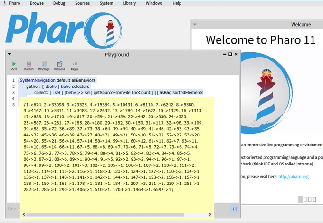The height and width of the screenshot is (223, 323).
Task: Click line number 1 in the gutter
Action: point(13,80)
